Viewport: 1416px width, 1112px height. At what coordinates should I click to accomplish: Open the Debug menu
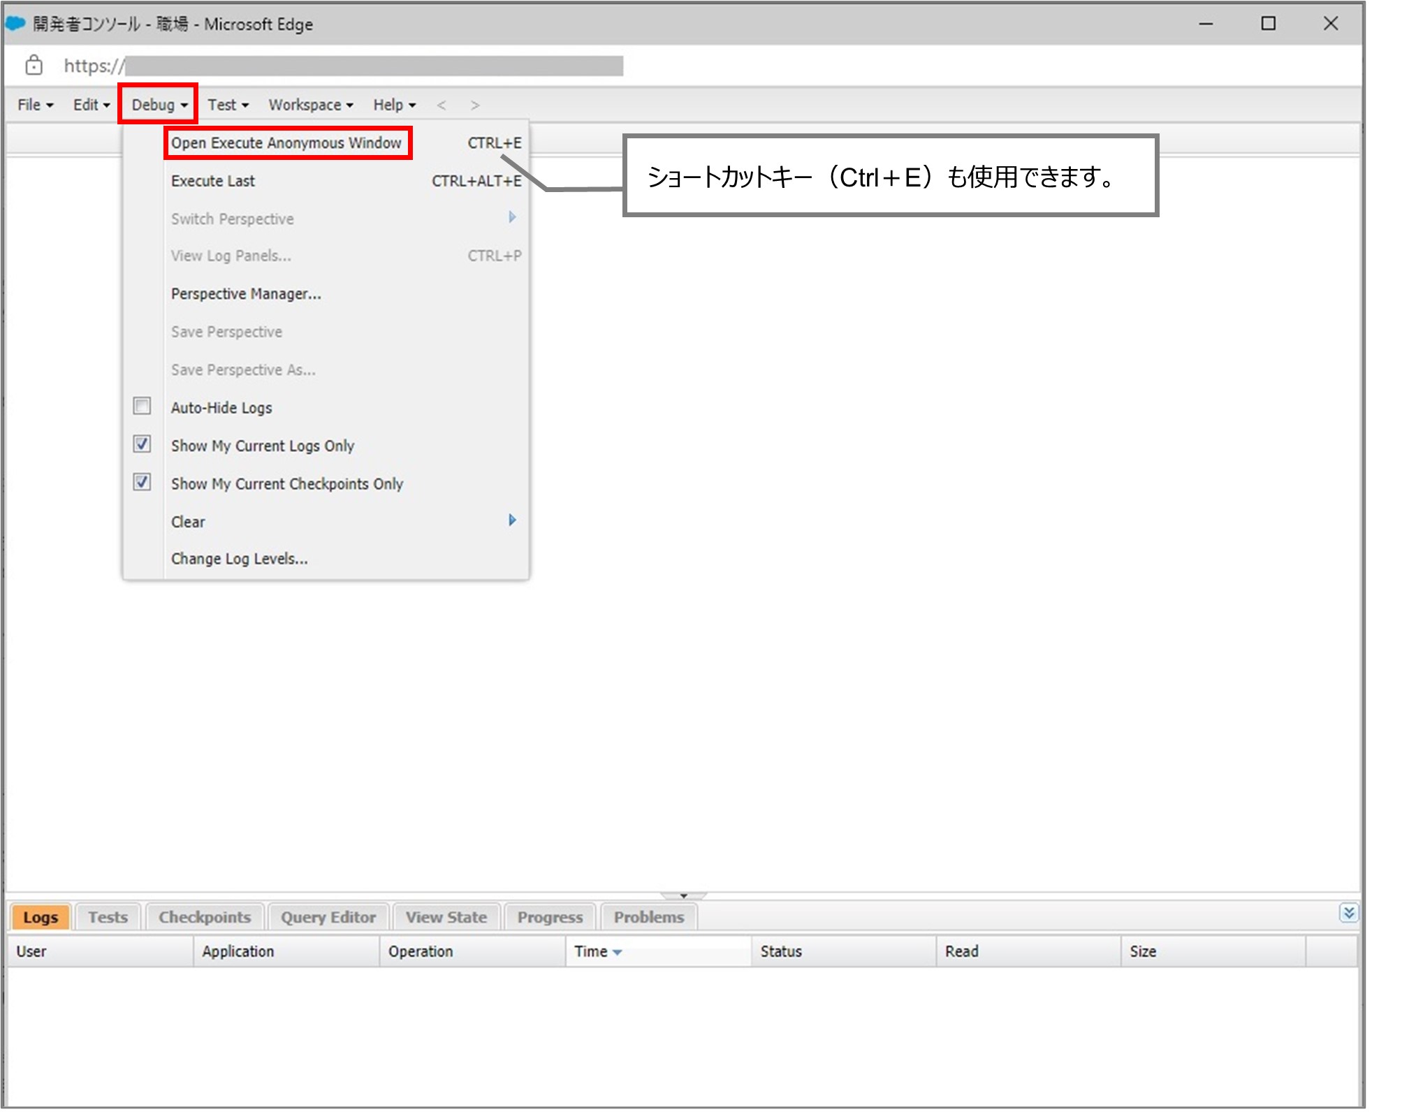pos(155,103)
